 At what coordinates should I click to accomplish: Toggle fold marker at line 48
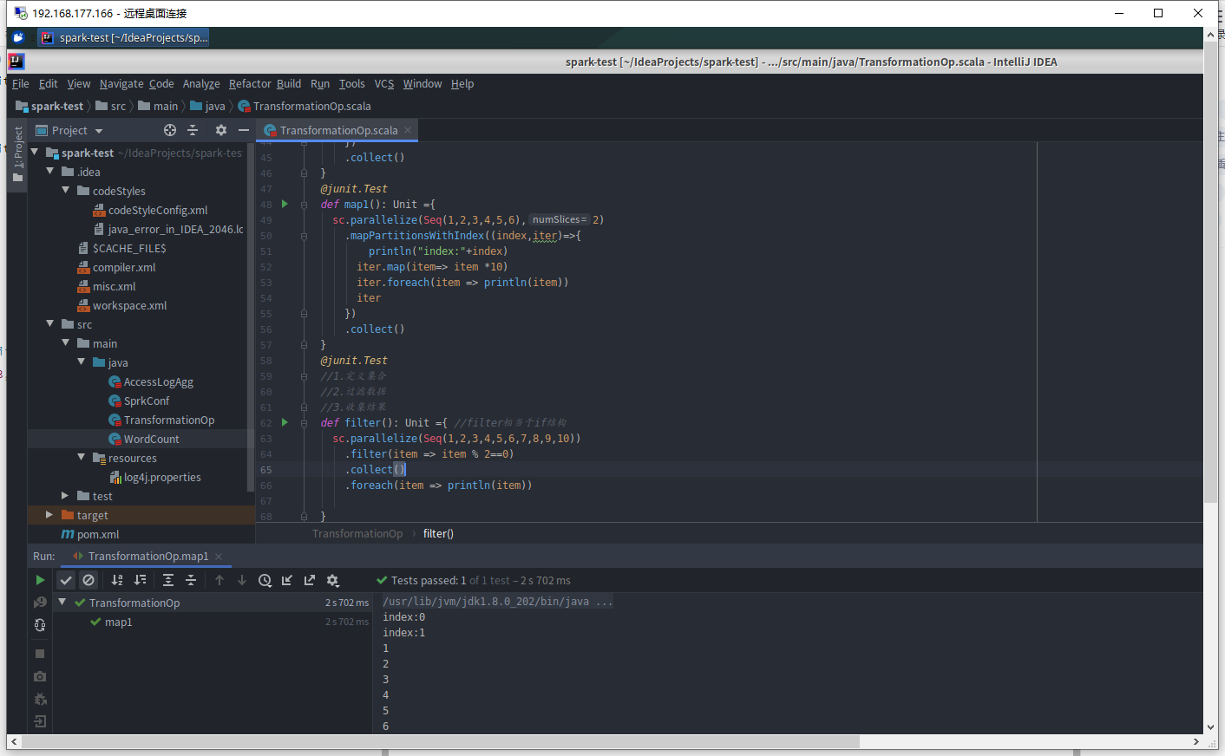(x=304, y=205)
